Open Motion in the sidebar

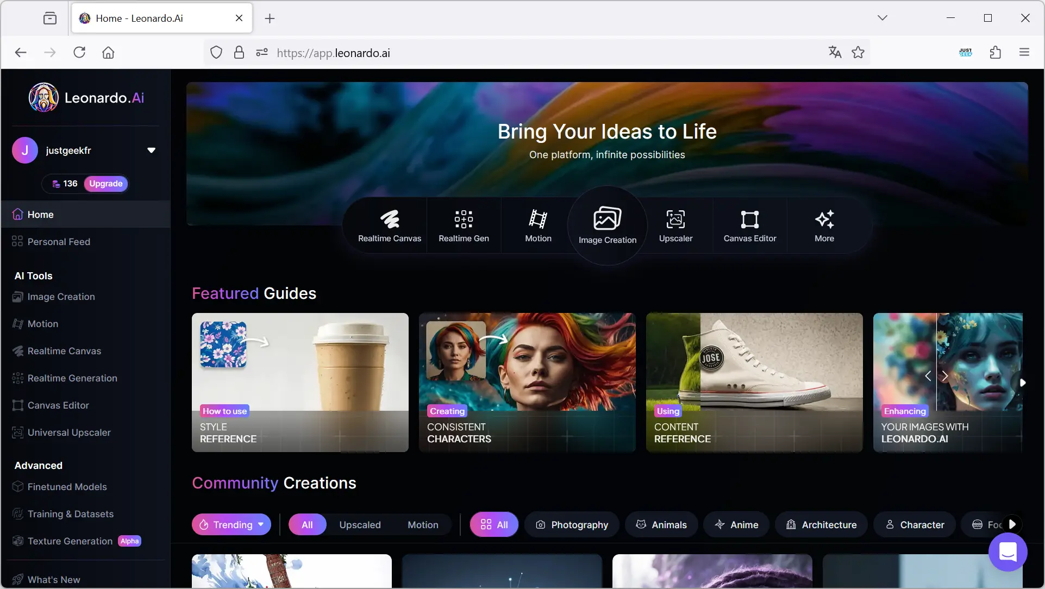tap(85, 324)
